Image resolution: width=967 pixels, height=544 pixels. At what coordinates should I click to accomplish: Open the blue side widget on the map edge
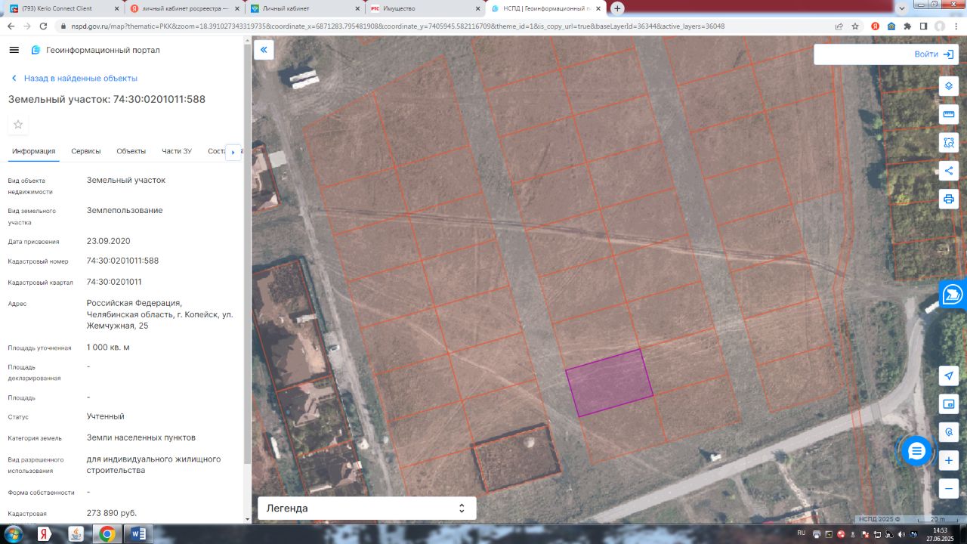pyautogui.click(x=953, y=294)
